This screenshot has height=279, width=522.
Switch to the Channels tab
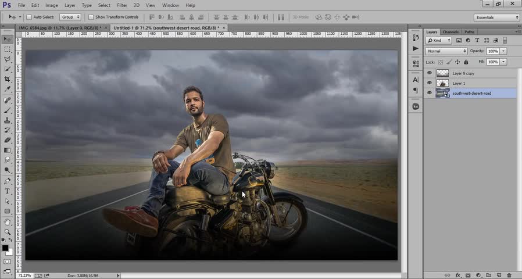pyautogui.click(x=451, y=32)
